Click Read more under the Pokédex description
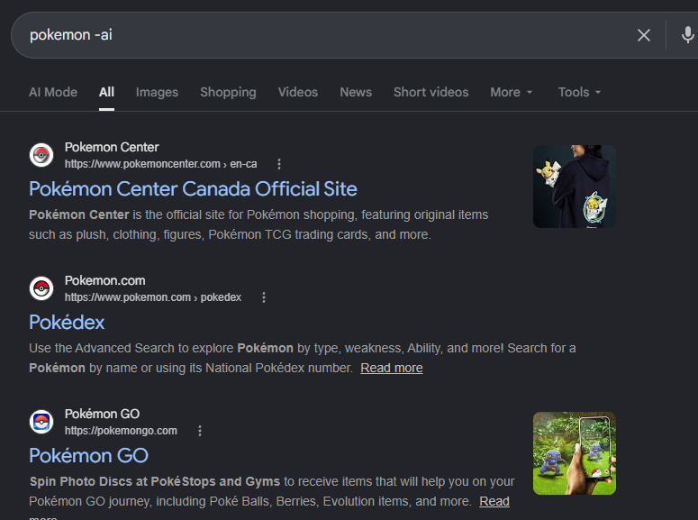This screenshot has height=520, width=698. tap(391, 368)
